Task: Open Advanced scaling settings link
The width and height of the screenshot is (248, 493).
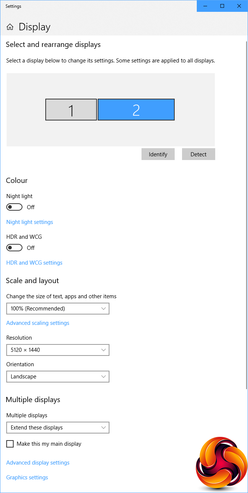Action: 38,323
